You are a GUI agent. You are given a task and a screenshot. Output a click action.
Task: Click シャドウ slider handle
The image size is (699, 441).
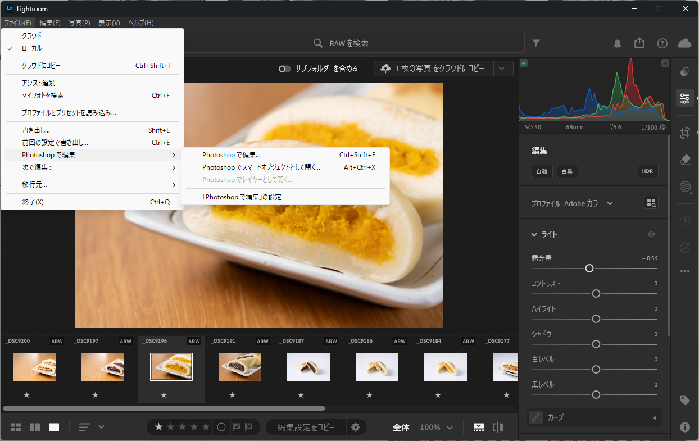click(x=596, y=344)
